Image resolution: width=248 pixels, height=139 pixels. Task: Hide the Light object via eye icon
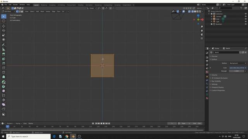[246, 22]
